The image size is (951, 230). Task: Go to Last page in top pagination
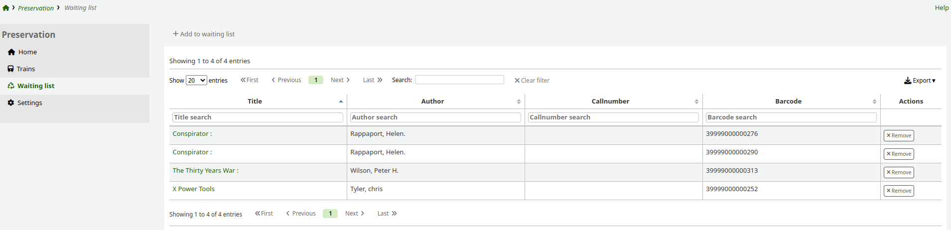372,80
